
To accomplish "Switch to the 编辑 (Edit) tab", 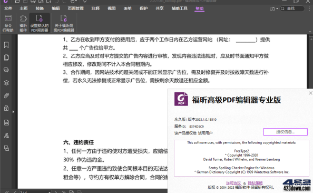I will 55,8.
